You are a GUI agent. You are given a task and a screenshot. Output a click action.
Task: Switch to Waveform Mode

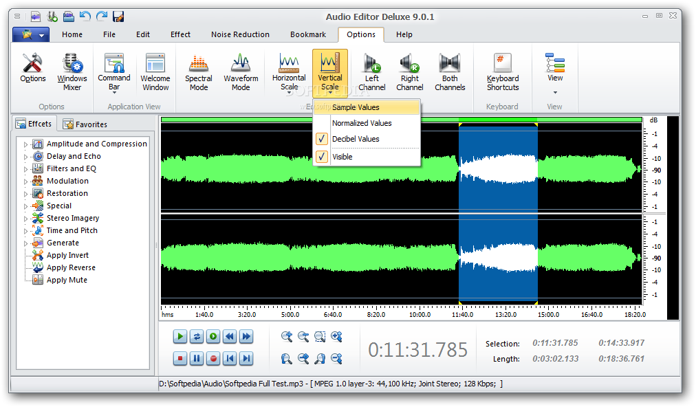click(241, 72)
